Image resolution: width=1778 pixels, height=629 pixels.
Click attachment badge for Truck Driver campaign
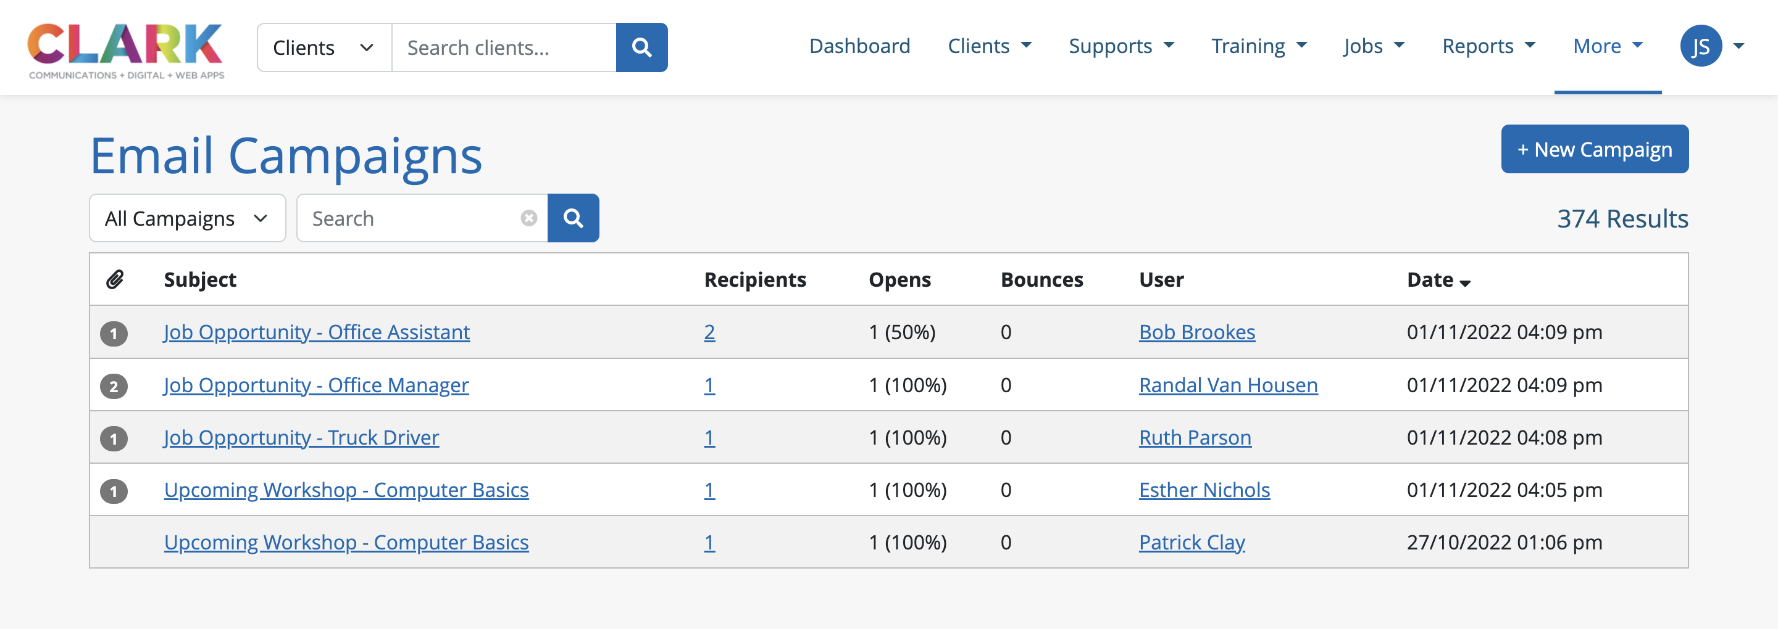tap(114, 438)
